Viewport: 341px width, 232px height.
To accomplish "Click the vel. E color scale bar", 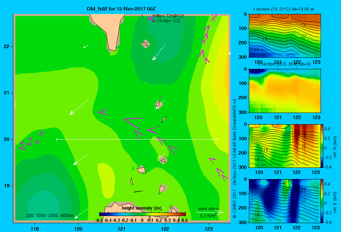I will click(x=322, y=201).
